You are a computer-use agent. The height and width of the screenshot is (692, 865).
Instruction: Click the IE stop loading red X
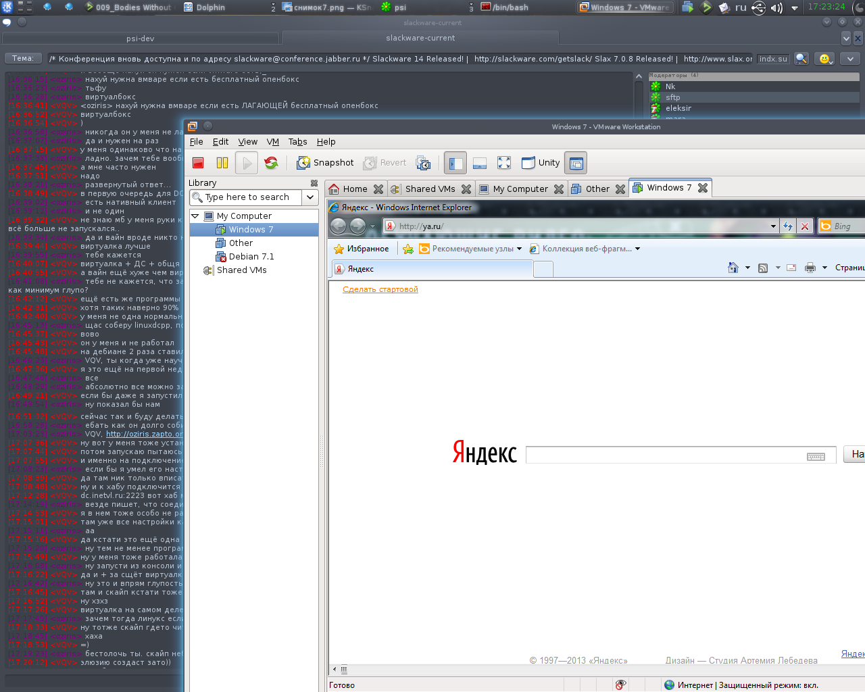(805, 226)
